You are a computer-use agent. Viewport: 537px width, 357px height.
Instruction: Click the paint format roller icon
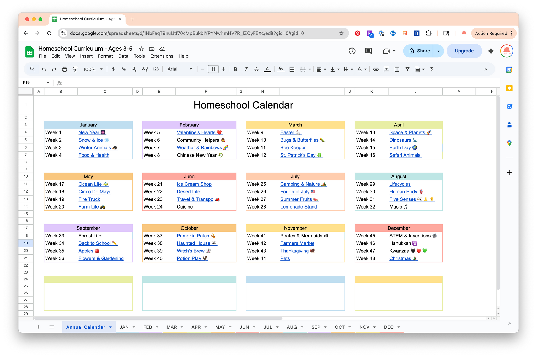75,69
